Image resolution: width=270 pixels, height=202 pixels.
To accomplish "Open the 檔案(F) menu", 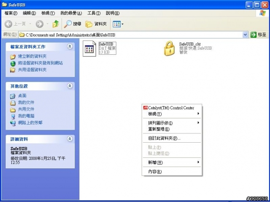I will [x=11, y=13].
